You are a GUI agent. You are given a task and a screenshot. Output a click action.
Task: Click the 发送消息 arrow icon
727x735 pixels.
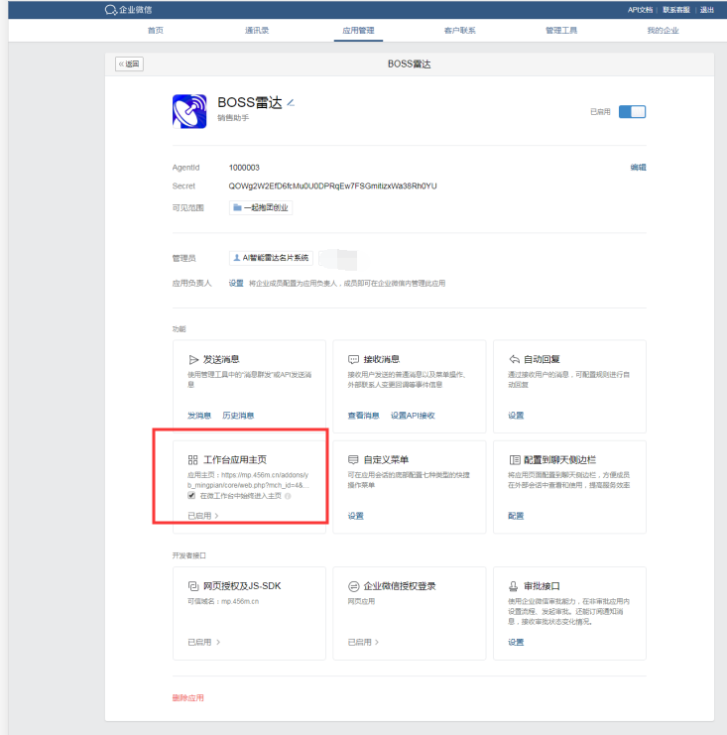pos(193,359)
